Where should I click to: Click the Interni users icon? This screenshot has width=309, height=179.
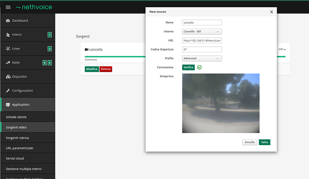8,34
